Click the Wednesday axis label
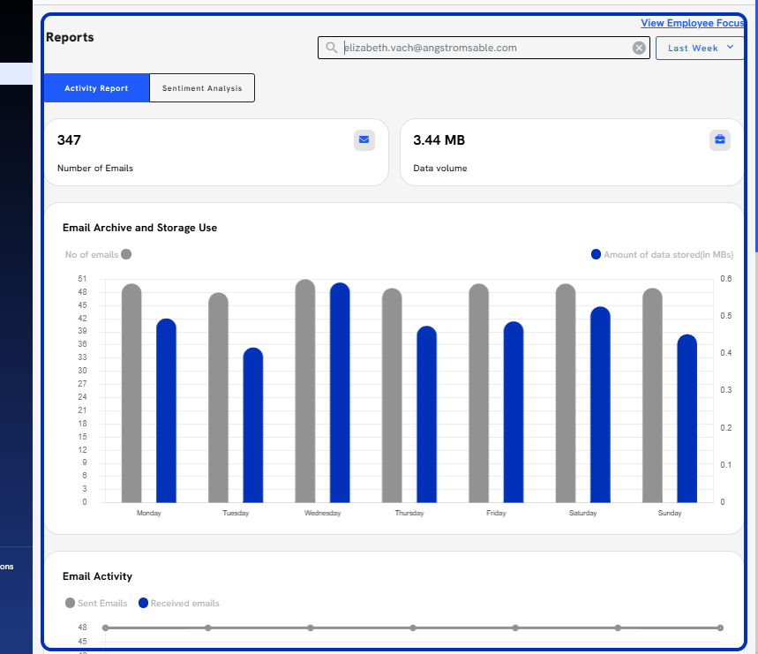The width and height of the screenshot is (758, 654). 322,513
